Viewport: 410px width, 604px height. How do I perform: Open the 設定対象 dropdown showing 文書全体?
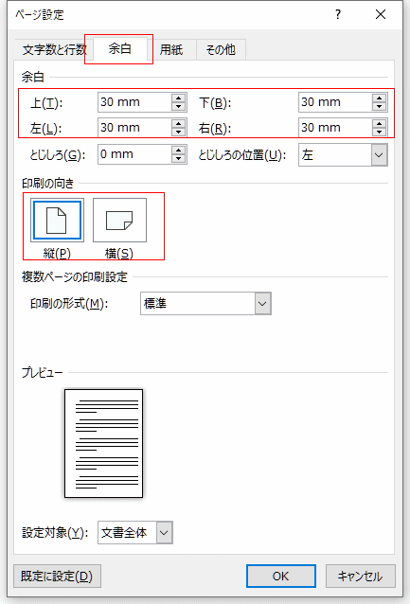click(135, 532)
